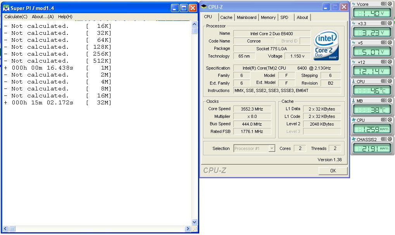The width and height of the screenshot is (395, 235).
Task: Click the lightning icon beside +3.3
Action: pos(354,23)
